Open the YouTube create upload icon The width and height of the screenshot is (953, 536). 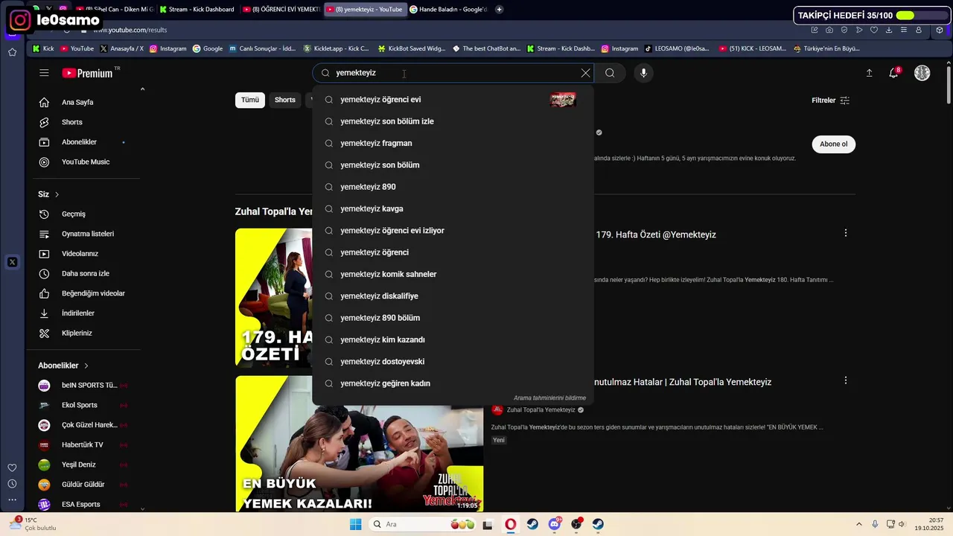coord(869,73)
